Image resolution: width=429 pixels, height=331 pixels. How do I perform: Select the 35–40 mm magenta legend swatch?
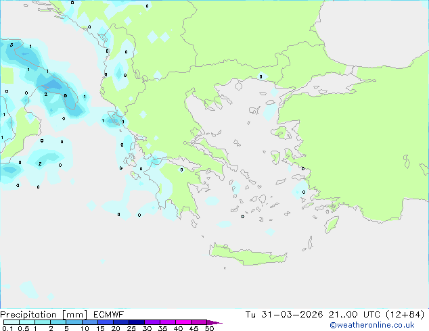click(168, 322)
